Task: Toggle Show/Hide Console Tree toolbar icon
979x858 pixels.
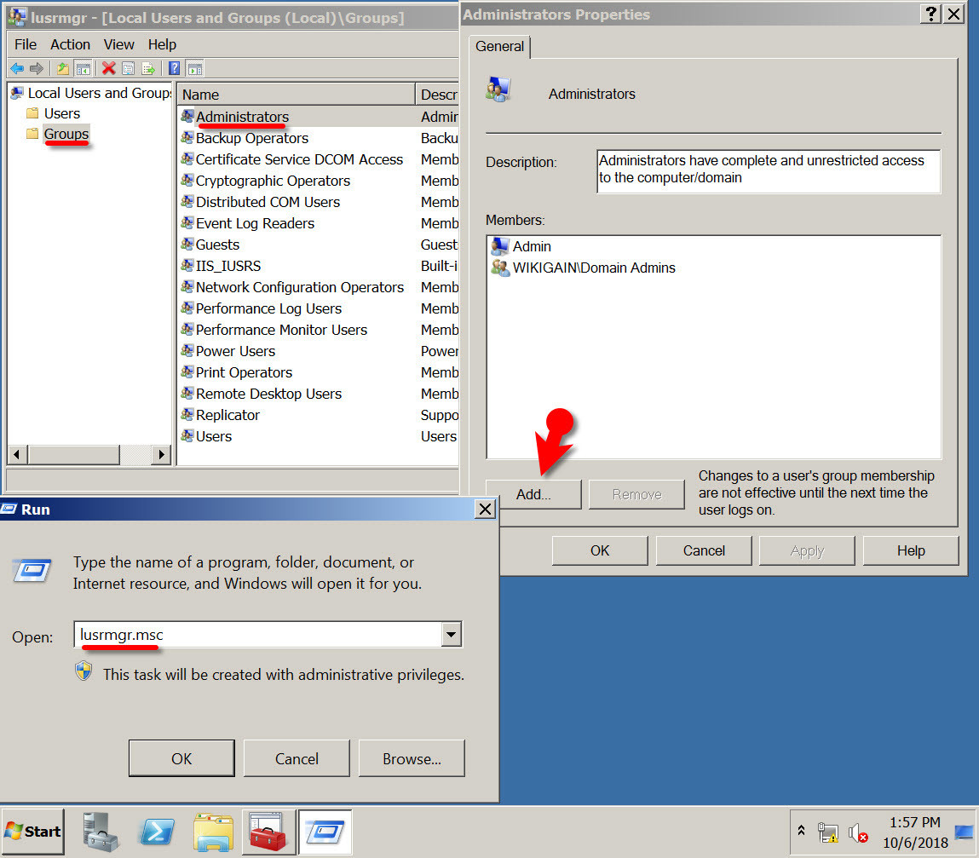Action: (x=83, y=68)
